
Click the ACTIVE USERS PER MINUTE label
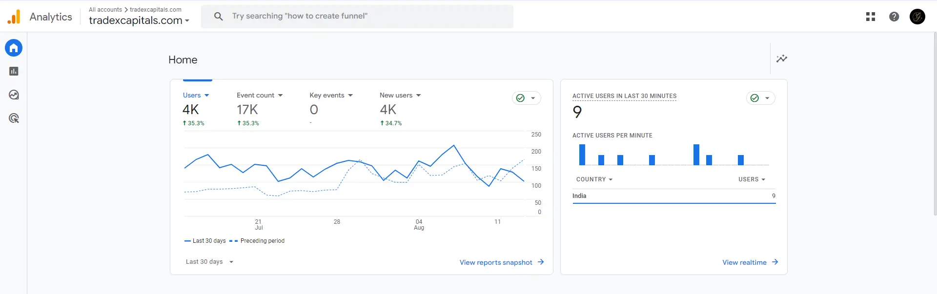(x=612, y=136)
